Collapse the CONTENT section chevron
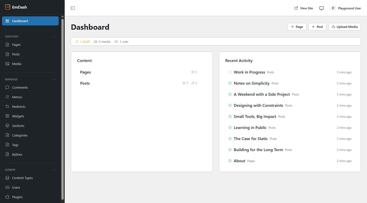367x203 pixels. point(54,37)
